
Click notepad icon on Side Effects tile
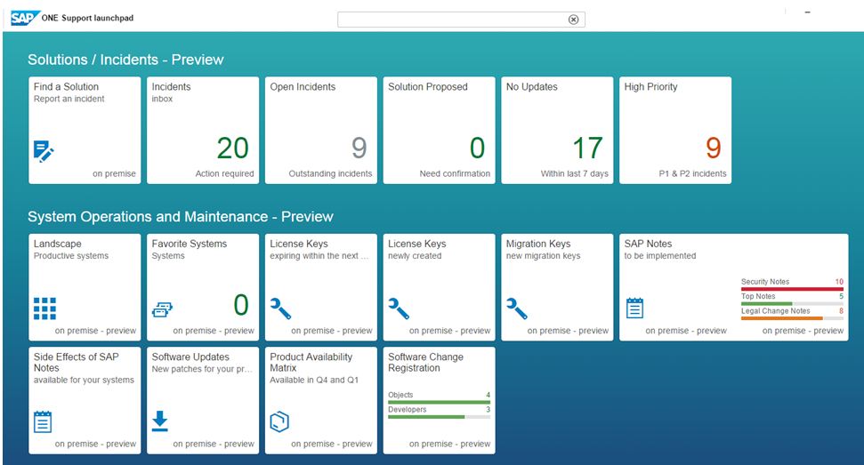coord(43,421)
